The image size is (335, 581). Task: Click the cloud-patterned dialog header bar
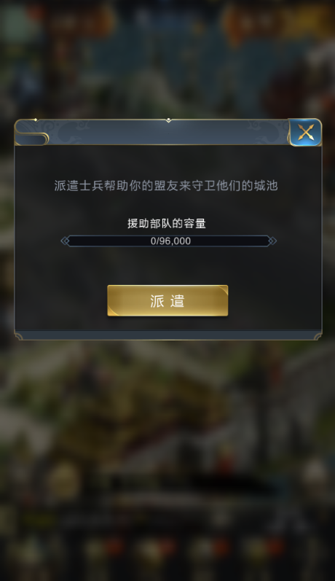pyautogui.click(x=151, y=132)
